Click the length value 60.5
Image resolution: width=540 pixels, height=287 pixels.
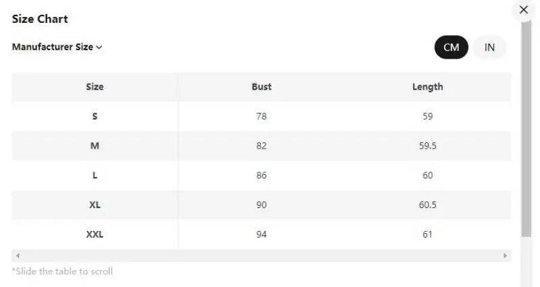(427, 205)
